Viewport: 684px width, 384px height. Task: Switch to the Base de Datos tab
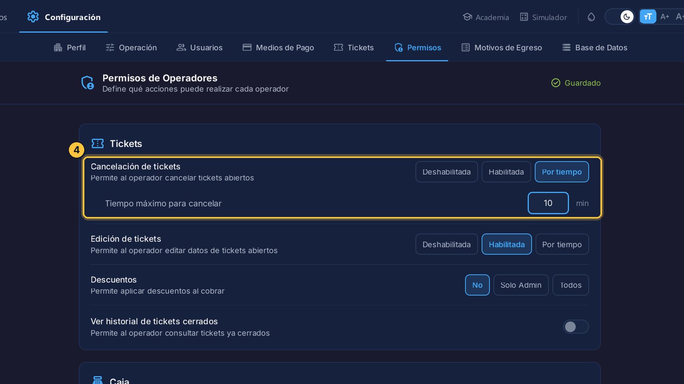click(595, 47)
